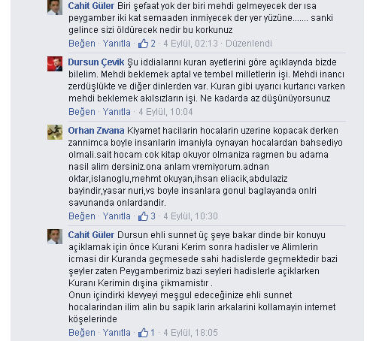Open Orhan Zivana's profile name link
This screenshot has width=376, height=341.
[x=96, y=131]
